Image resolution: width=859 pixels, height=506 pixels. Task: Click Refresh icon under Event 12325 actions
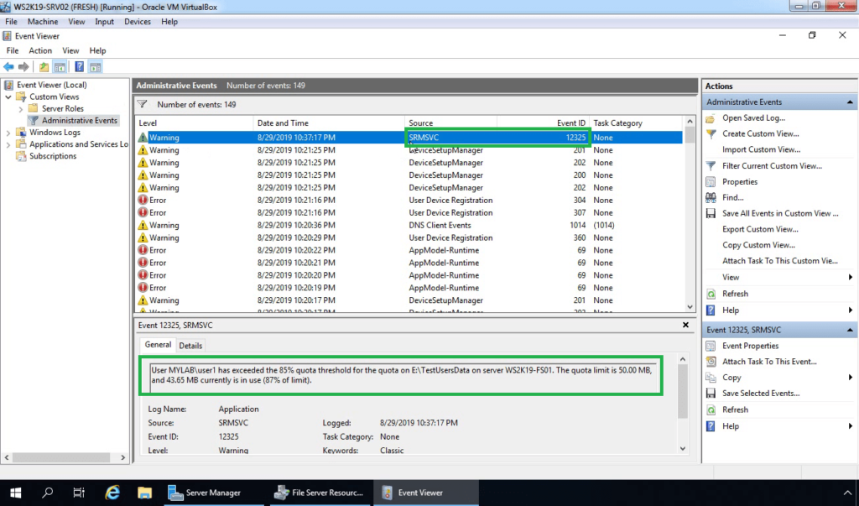pyautogui.click(x=711, y=410)
